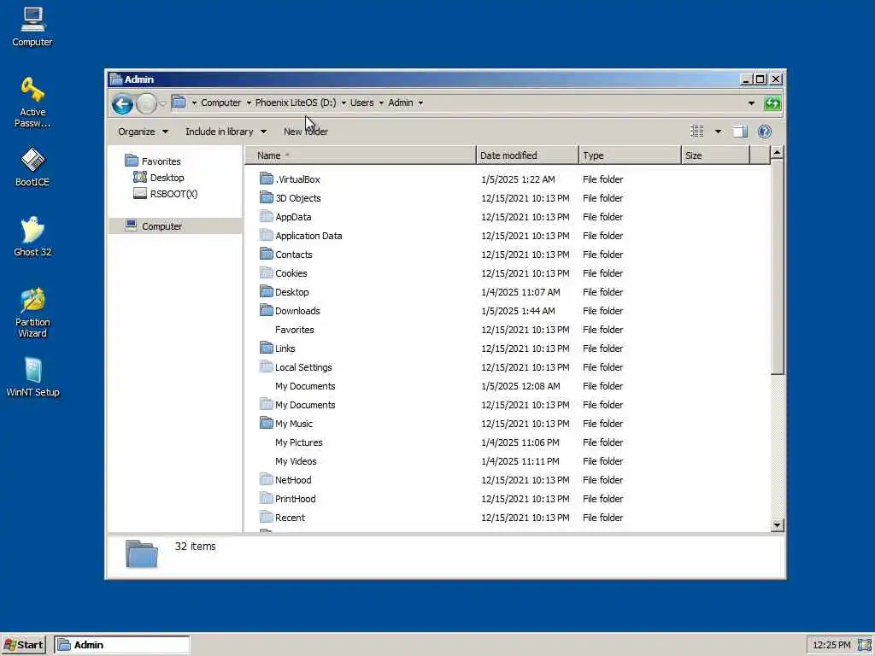
Task: Click New folder in the toolbar
Action: (306, 132)
